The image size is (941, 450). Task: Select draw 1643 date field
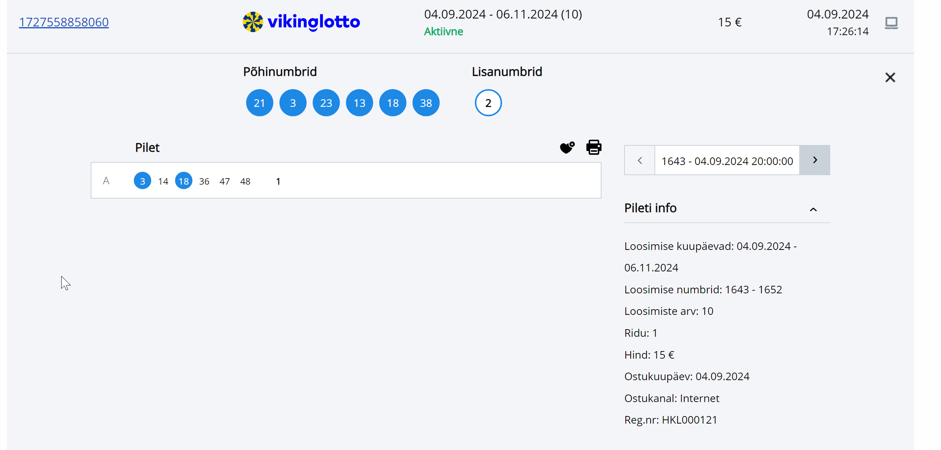tap(727, 161)
